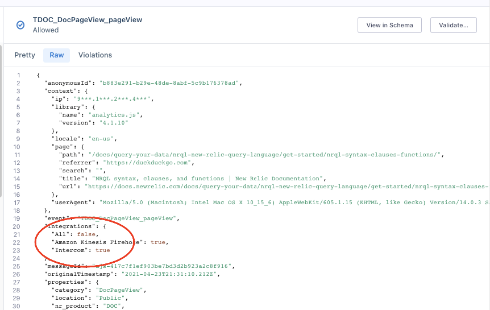Click the docs.newrelic.com url value

point(286,187)
